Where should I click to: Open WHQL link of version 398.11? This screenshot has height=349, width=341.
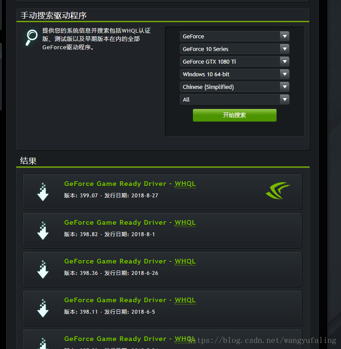(185, 300)
